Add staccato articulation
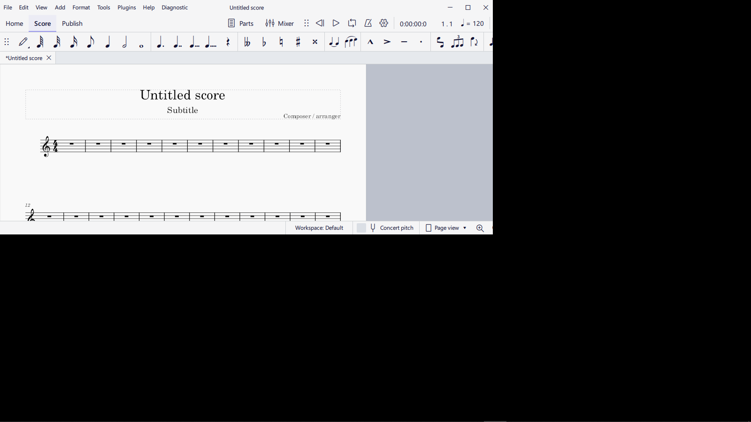 (421, 42)
